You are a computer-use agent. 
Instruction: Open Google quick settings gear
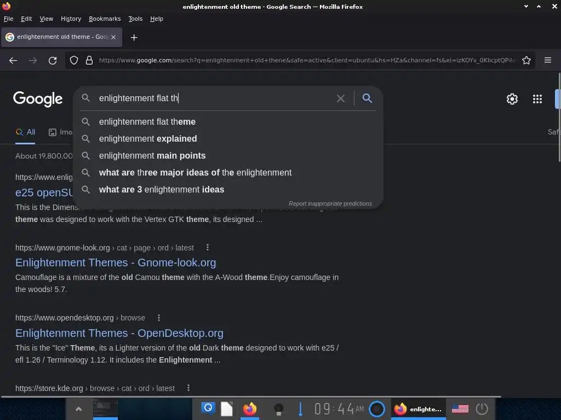(x=512, y=99)
